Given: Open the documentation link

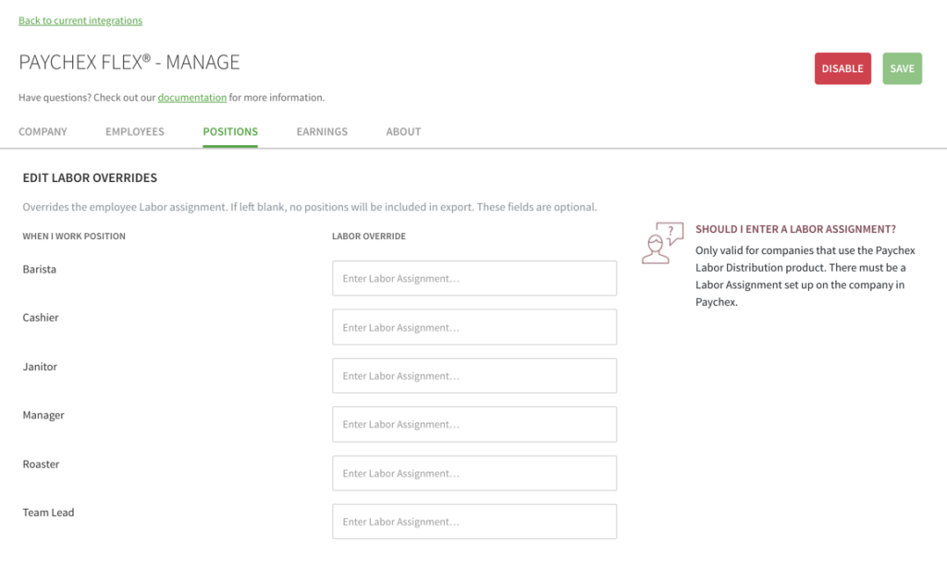Looking at the screenshot, I should tap(192, 97).
